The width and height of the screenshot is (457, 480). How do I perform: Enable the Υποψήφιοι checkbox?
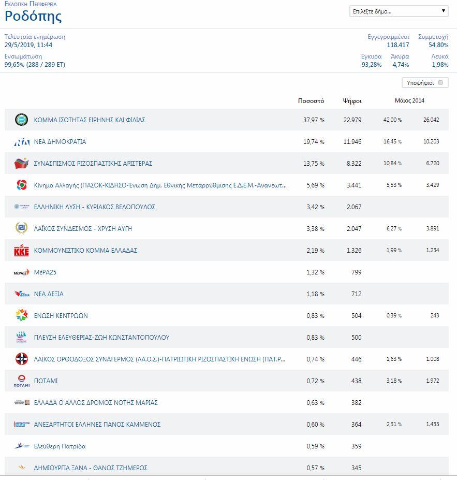[x=440, y=82]
